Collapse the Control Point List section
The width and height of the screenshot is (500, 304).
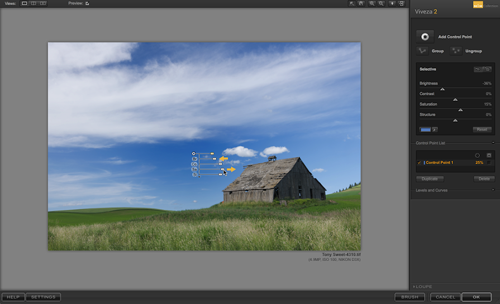click(493, 143)
